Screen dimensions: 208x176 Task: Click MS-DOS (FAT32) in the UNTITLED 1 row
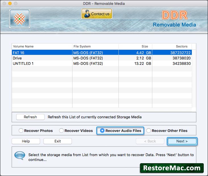[x=88, y=63]
